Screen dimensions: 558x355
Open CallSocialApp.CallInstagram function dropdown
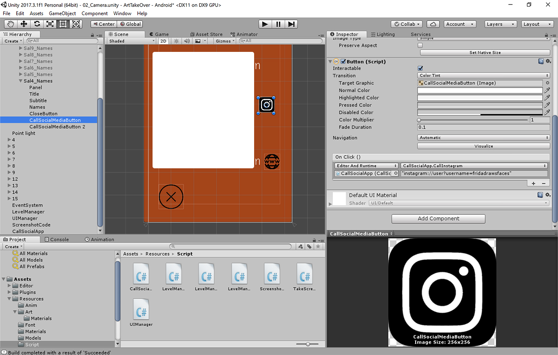(474, 166)
